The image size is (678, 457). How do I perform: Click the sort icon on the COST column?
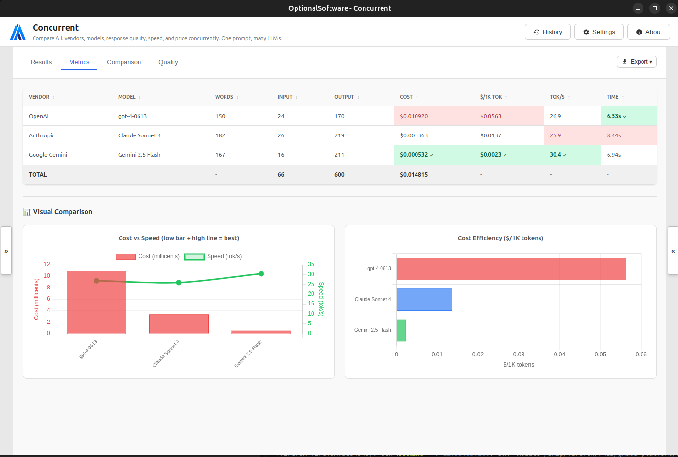click(x=417, y=97)
